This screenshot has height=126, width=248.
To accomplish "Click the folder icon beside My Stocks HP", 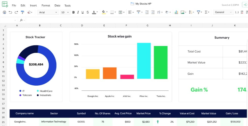I will coord(132,4).
